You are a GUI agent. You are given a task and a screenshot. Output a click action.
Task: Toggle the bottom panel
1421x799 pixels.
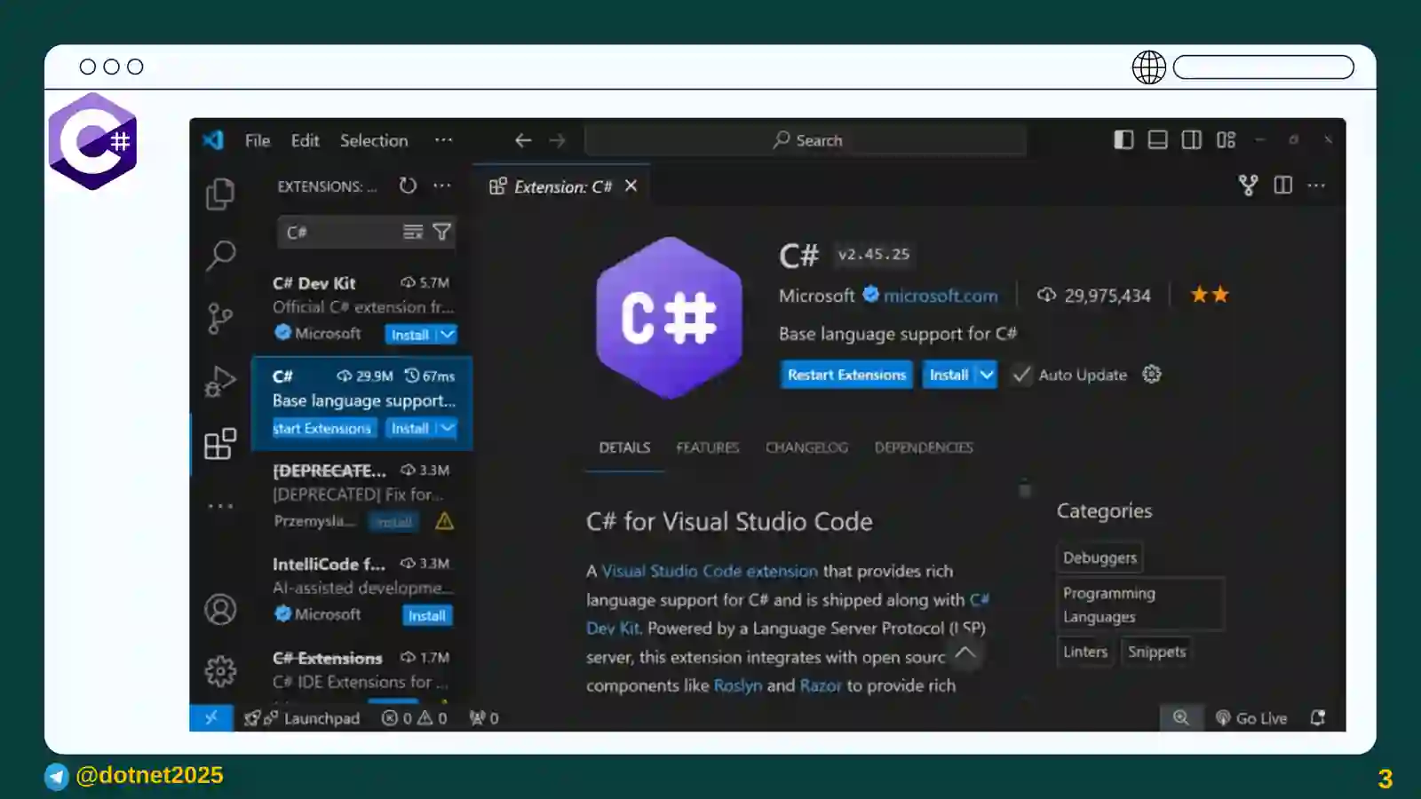(1157, 139)
